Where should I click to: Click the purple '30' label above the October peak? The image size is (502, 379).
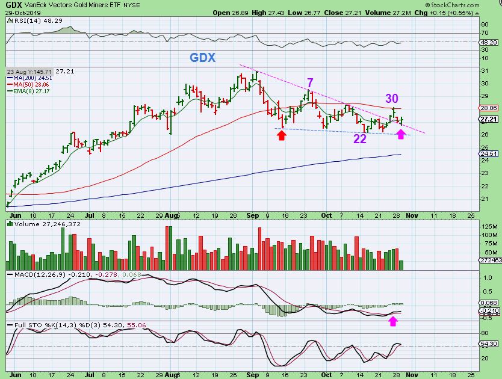click(391, 99)
